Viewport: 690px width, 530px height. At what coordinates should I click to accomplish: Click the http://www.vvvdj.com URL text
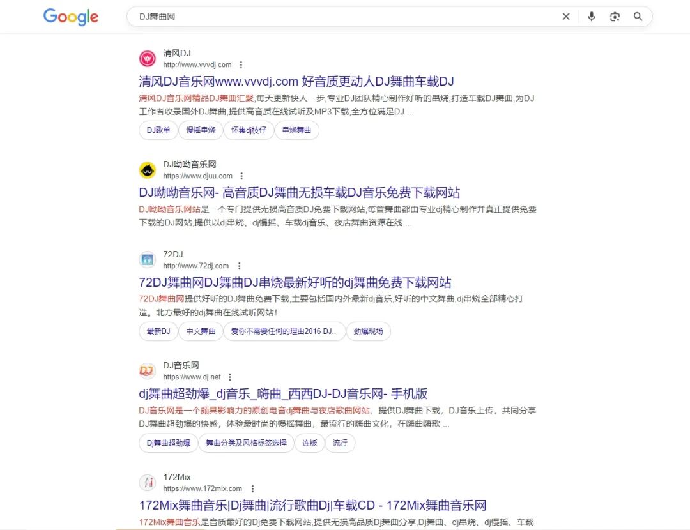197,64
